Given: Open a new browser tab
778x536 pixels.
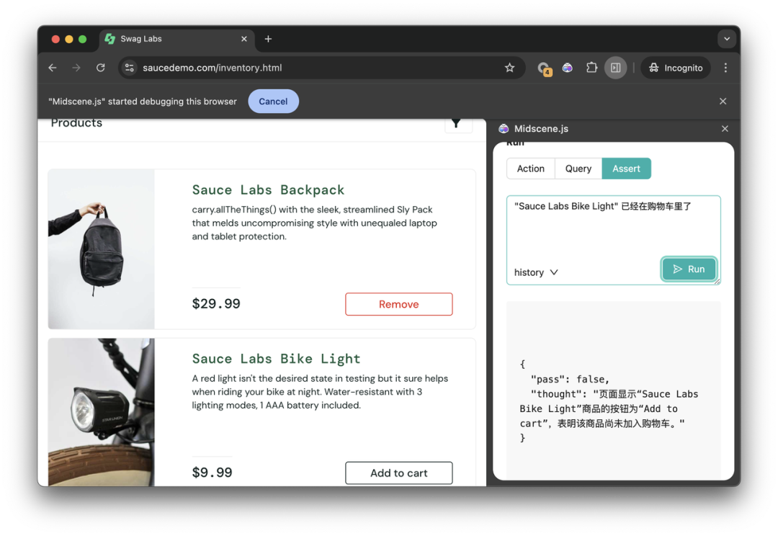Looking at the screenshot, I should tap(268, 39).
